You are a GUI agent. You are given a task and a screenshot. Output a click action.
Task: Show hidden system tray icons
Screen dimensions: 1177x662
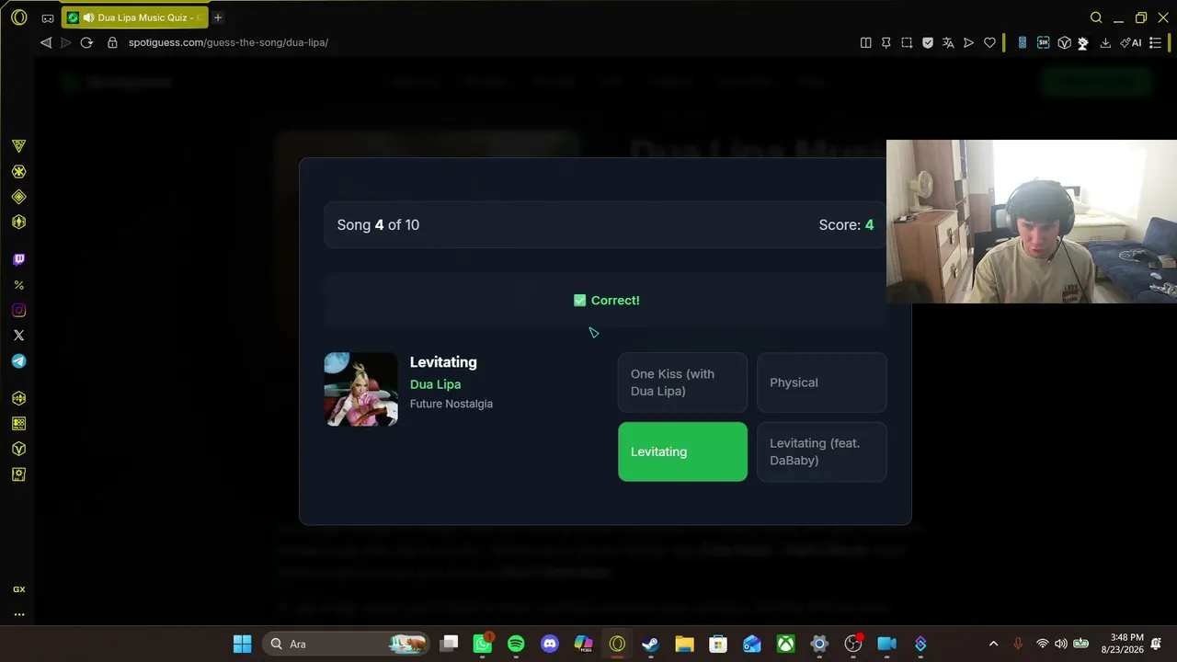[x=993, y=644]
